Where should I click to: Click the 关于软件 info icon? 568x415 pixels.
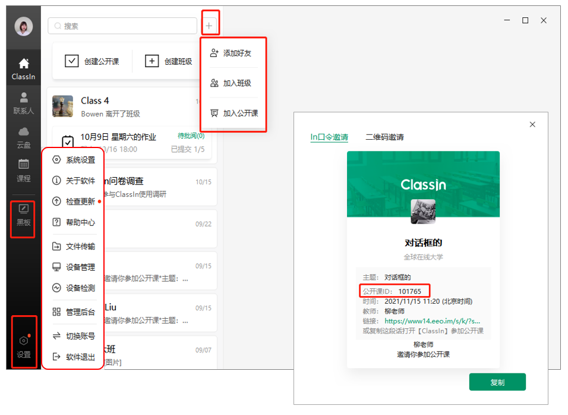click(56, 180)
